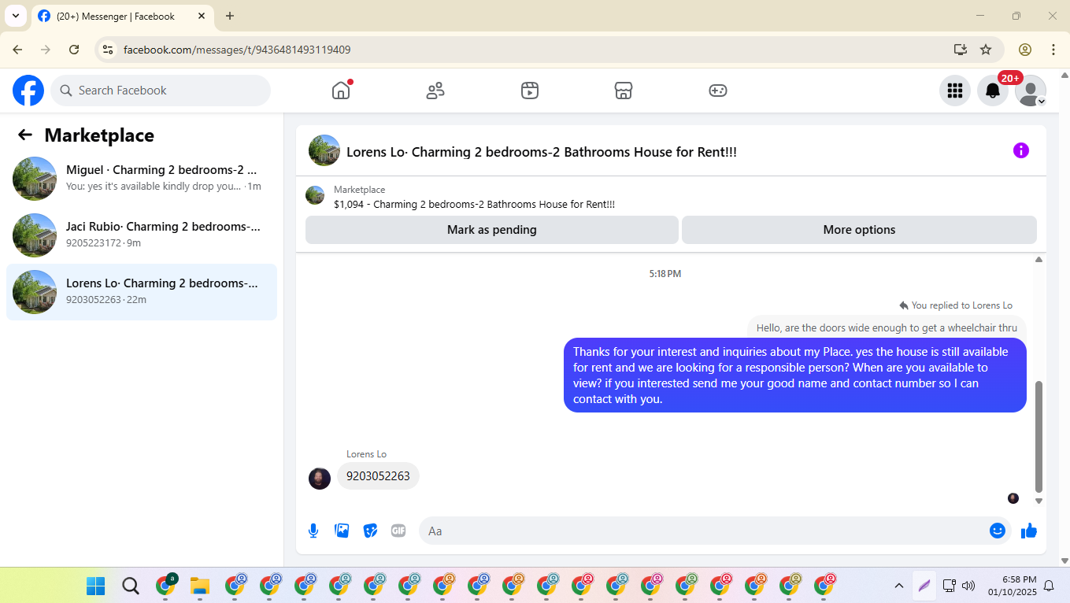Open the Marketplace storefront icon
The image size is (1070, 603).
point(624,91)
